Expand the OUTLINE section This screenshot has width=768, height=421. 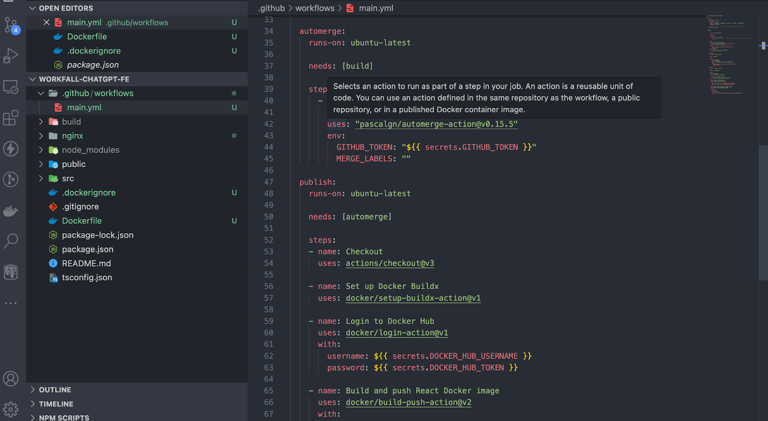[x=55, y=390]
